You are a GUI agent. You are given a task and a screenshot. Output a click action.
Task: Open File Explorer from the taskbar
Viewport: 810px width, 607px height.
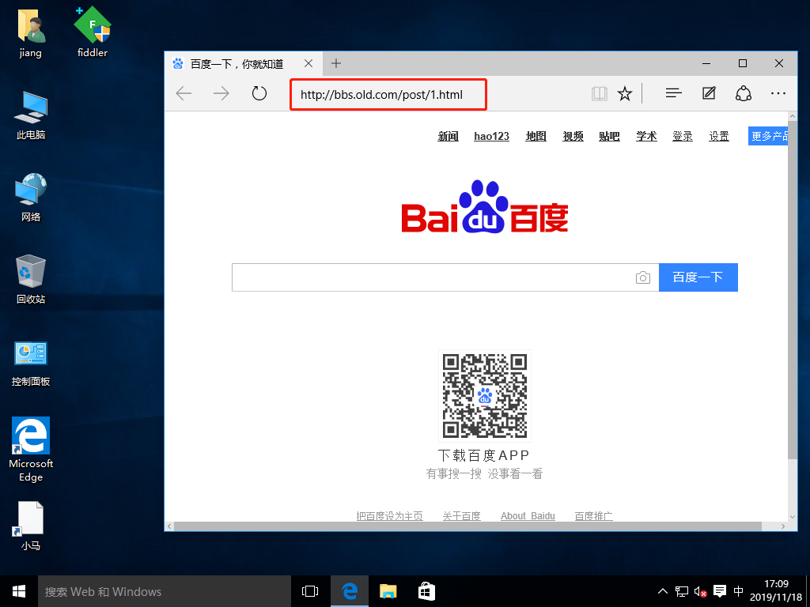tap(388, 591)
